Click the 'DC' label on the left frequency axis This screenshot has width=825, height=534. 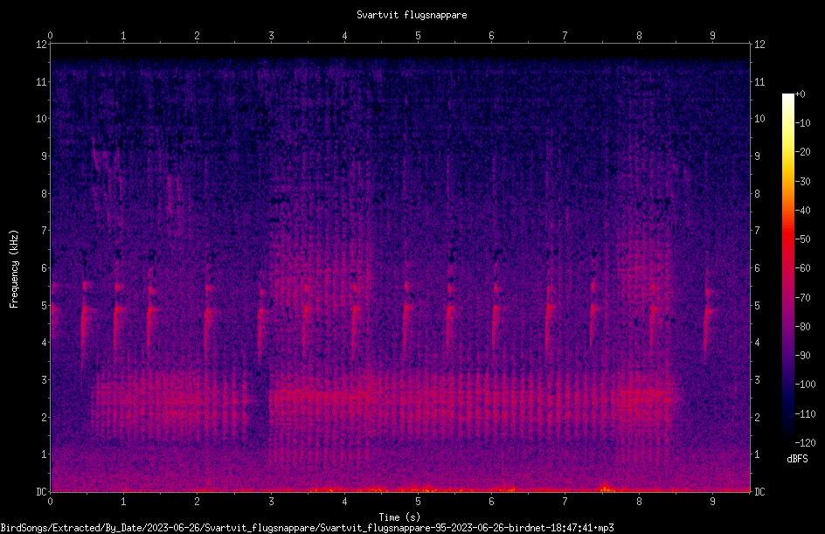[x=41, y=491]
